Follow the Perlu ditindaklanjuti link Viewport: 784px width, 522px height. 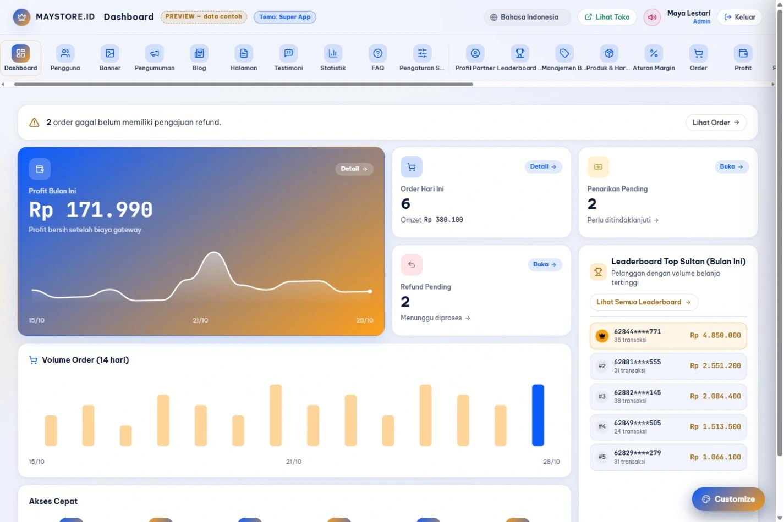623,220
